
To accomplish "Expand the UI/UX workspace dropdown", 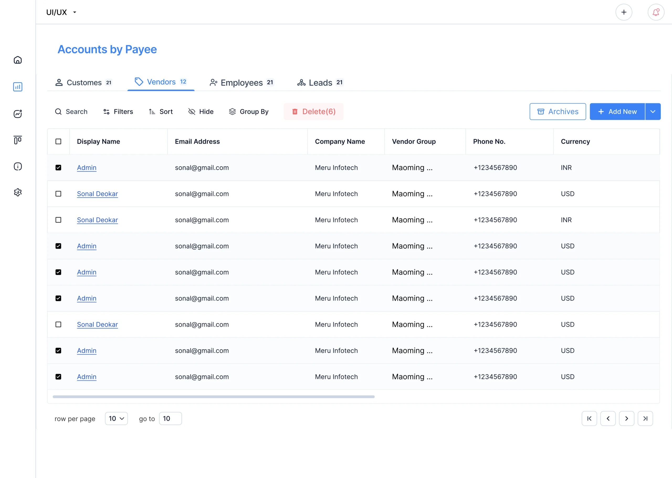I will click(x=75, y=12).
